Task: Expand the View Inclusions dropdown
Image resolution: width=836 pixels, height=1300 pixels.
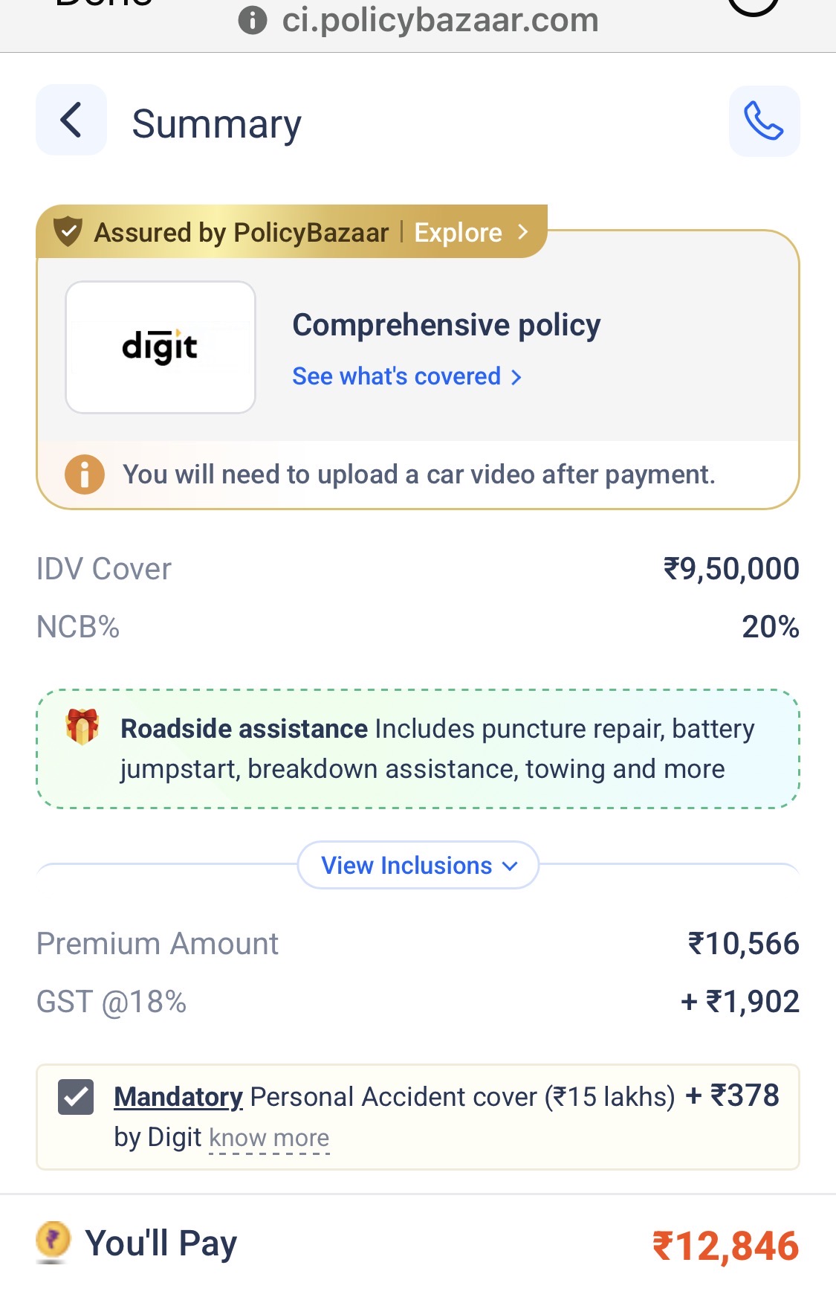Action: point(418,866)
